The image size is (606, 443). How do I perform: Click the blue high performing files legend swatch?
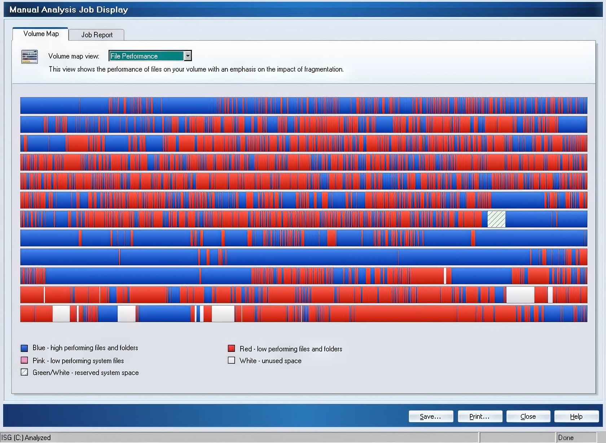coord(24,348)
